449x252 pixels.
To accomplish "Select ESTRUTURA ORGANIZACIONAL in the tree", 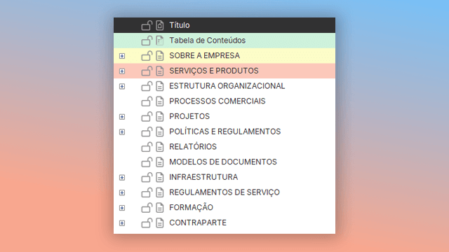I will 227,85.
